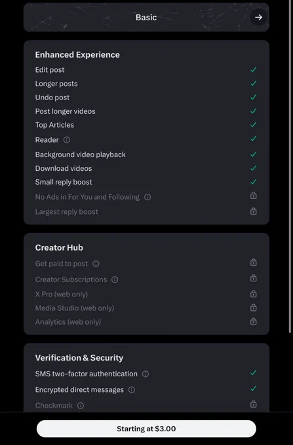Click checkmark beside Download videos

coord(253,168)
